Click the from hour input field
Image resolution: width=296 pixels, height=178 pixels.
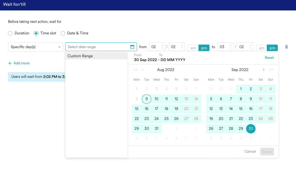[154, 47]
